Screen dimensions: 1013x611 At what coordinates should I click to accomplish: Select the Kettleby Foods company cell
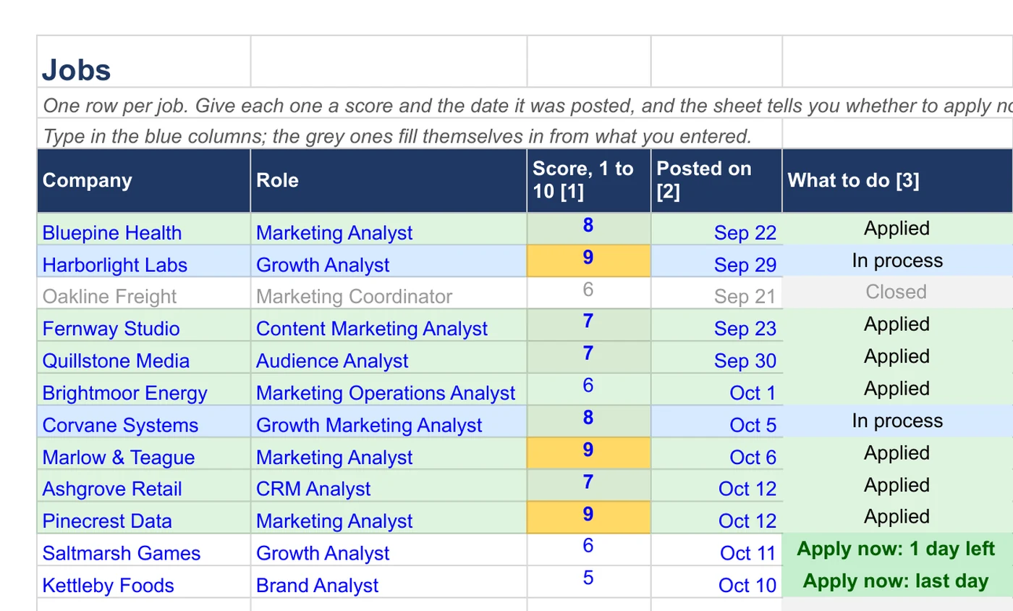(144, 581)
